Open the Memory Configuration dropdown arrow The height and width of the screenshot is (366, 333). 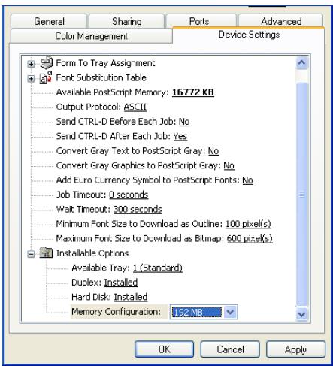click(230, 312)
